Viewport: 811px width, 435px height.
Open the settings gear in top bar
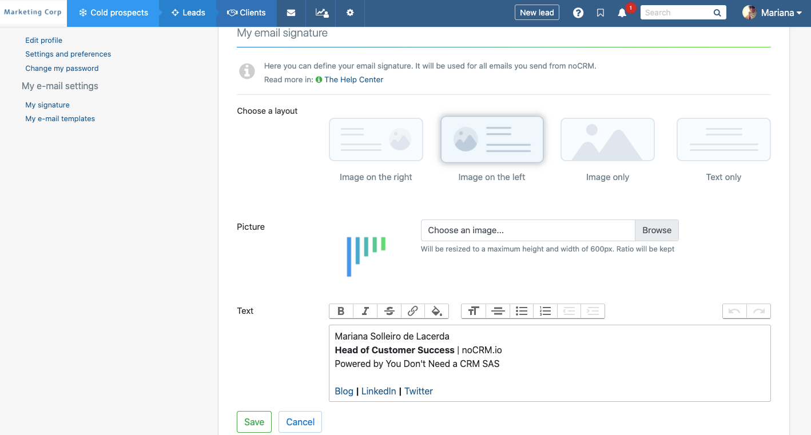350,13
